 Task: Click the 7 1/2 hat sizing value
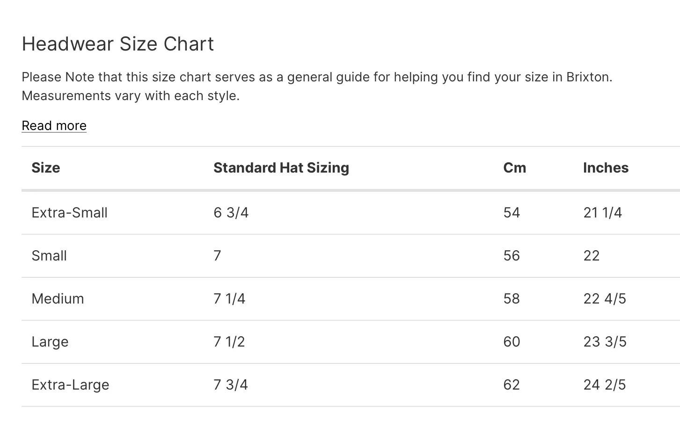(229, 342)
